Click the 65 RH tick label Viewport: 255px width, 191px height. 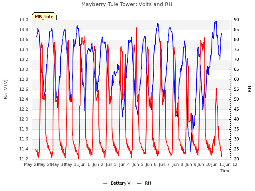tap(236, 69)
